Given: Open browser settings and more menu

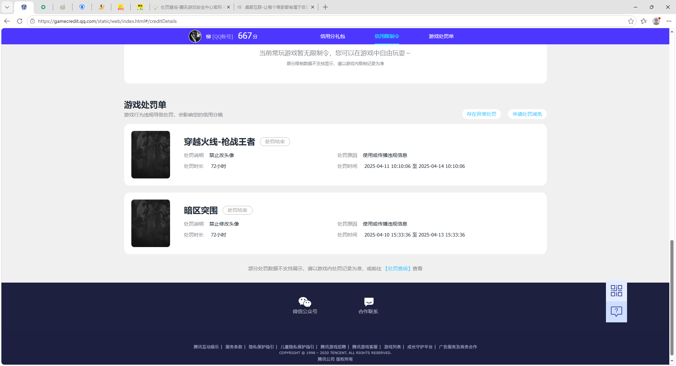Looking at the screenshot, I should coord(669,21).
